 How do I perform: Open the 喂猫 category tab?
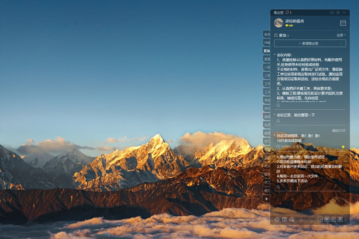click(267, 174)
